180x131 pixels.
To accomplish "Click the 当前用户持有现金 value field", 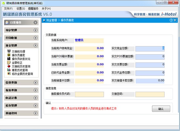I will pyautogui.click(x=89, y=49).
